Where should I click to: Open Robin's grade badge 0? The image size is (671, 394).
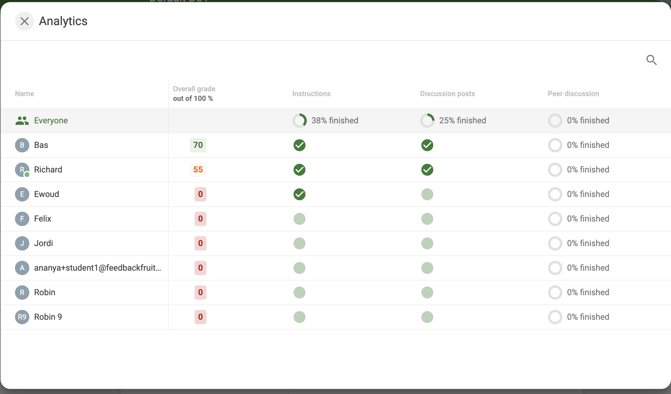(201, 293)
